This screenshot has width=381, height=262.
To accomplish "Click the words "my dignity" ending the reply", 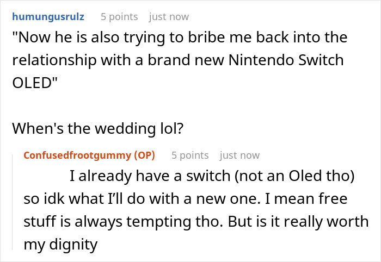I will click(60, 244).
